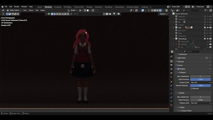The height and width of the screenshot is (120, 213).
Task: Switch to the Shading workspace tab
Action: tap(89, 7)
